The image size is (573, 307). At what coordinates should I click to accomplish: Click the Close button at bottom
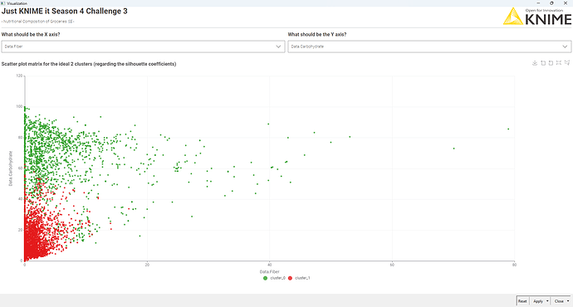(x=559, y=301)
